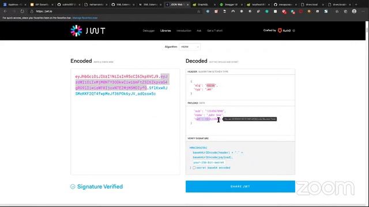Toggle the secret base64 encoded checkbox

[194, 168]
